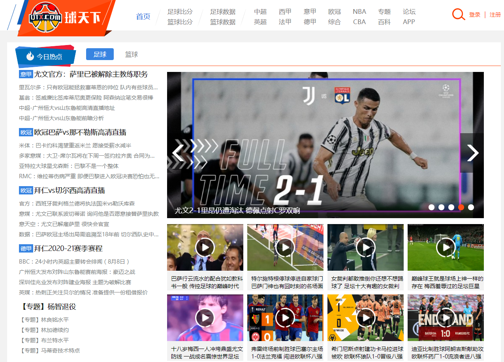
Task: Open the 首页 navigation item
Action: tap(143, 17)
